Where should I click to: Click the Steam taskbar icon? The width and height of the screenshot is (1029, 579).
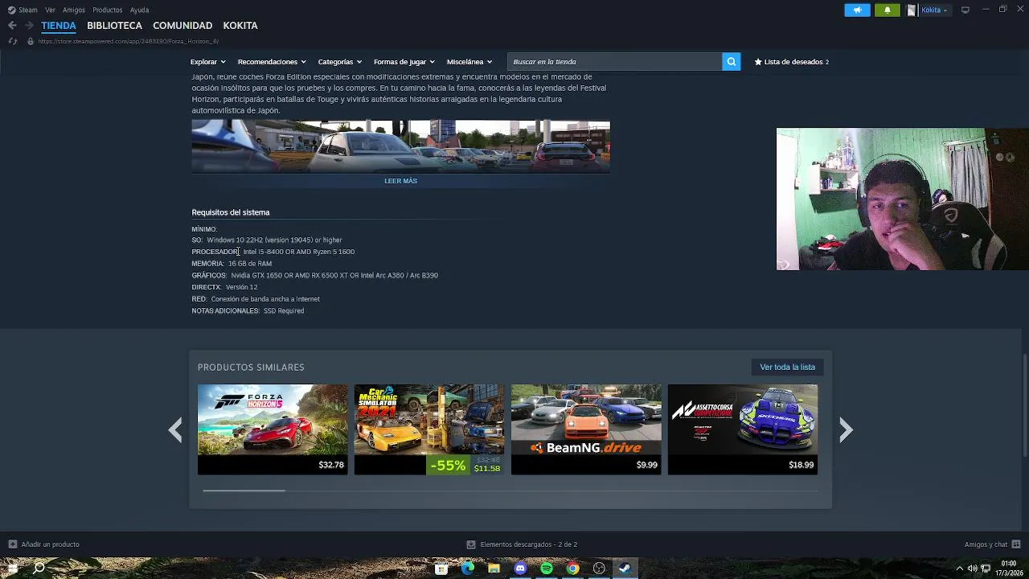pos(625,569)
